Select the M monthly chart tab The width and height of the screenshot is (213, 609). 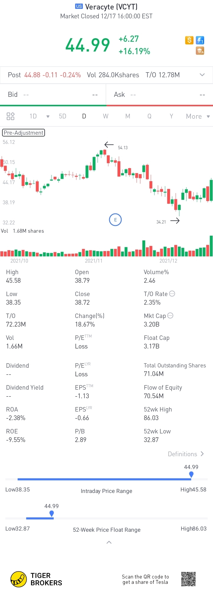click(128, 116)
